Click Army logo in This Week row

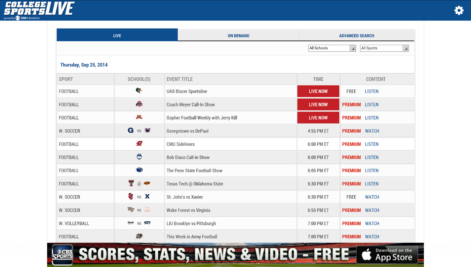pyautogui.click(x=139, y=236)
